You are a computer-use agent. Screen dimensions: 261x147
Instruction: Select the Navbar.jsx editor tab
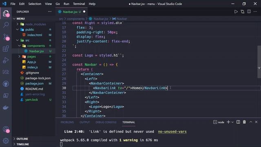point(72,12)
